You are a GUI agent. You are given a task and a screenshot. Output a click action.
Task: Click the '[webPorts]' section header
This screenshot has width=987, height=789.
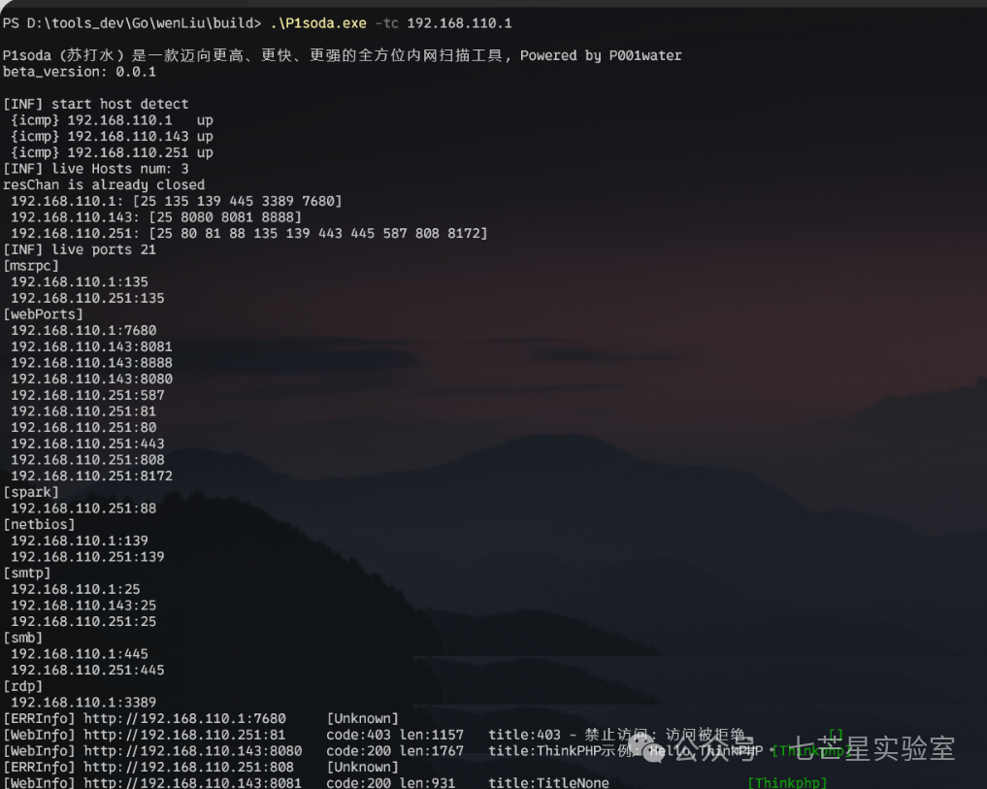point(43,314)
